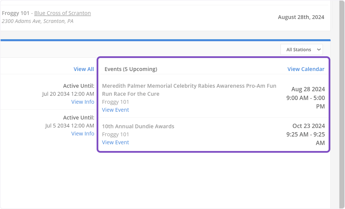Viewport: 345px width, 209px height.
Task: Select the 10th Annual Dundie Awards title
Action: tap(138, 126)
